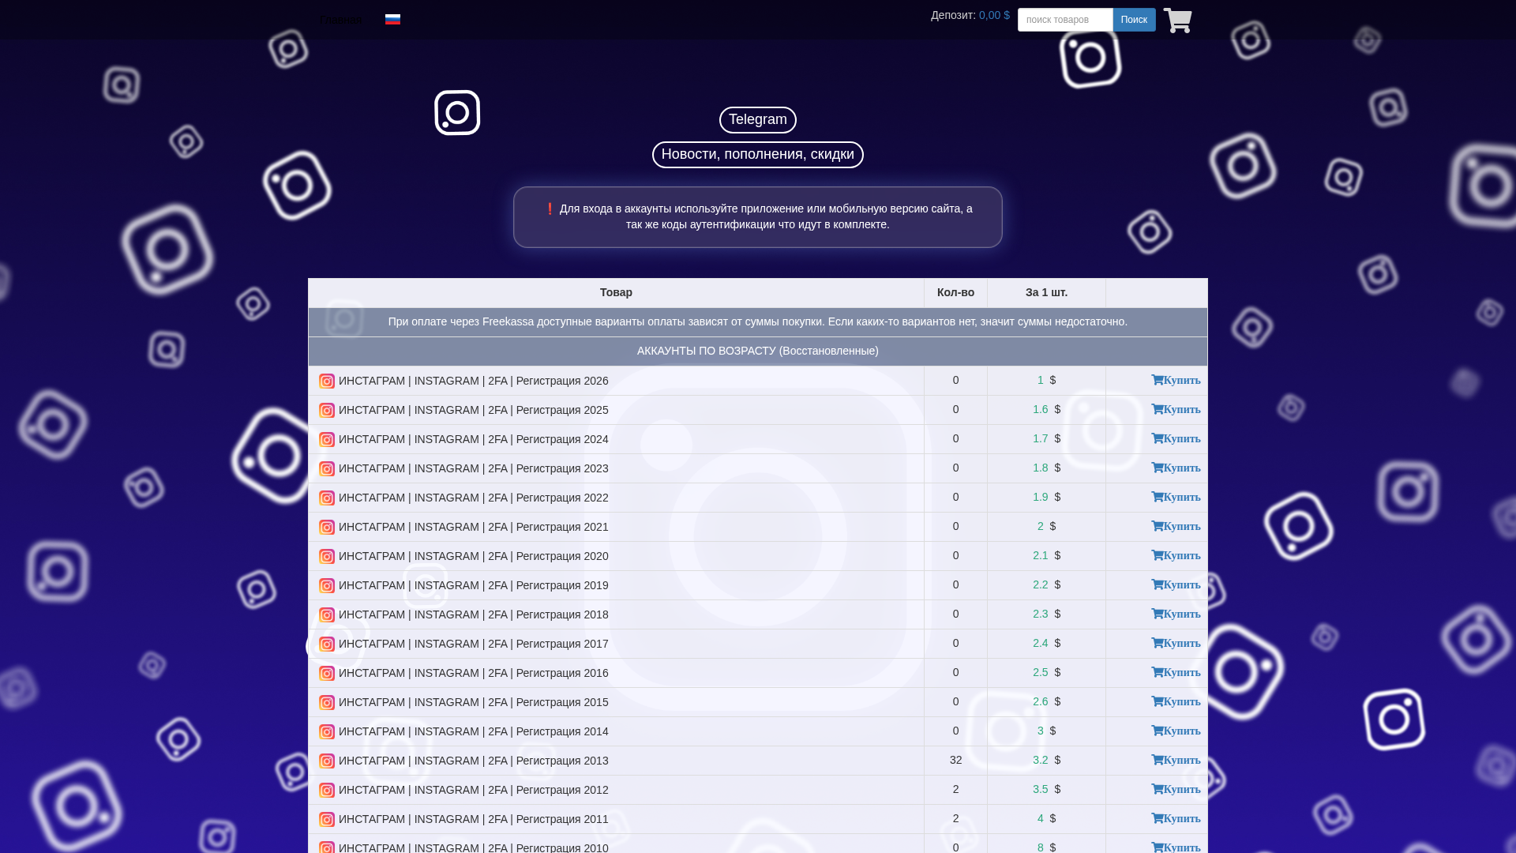Buy the Регистрация 2016 account
1516x853 pixels.
(x=1176, y=673)
